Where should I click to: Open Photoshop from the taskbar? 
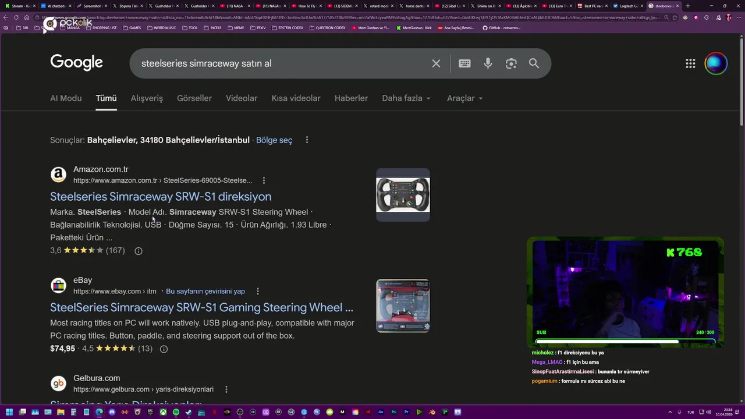pos(393,412)
